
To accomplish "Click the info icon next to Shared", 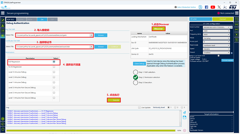I will click(231, 53).
